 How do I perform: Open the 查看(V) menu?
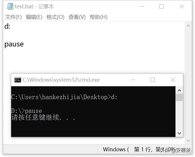click(x=77, y=17)
